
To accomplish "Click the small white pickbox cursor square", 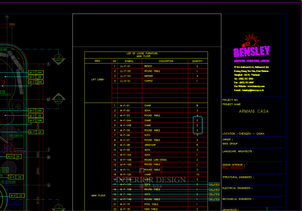I will [x=142, y=171].
